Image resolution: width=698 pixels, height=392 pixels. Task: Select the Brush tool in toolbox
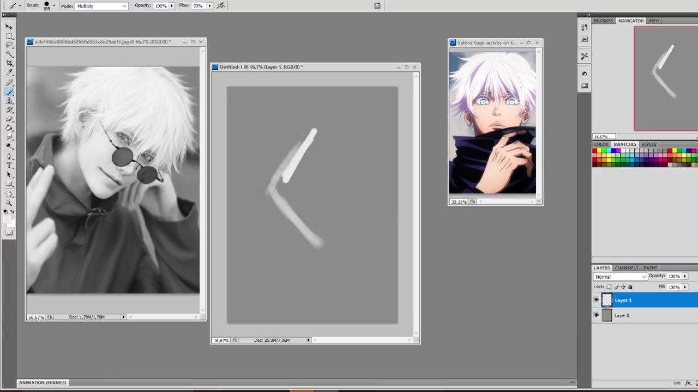(9, 91)
